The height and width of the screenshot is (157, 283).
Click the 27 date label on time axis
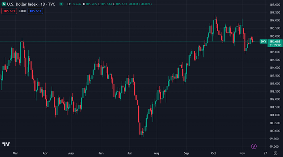click(265, 153)
